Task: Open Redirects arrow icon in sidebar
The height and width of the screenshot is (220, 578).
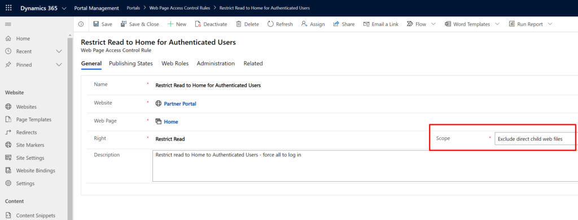Action: 8,132
